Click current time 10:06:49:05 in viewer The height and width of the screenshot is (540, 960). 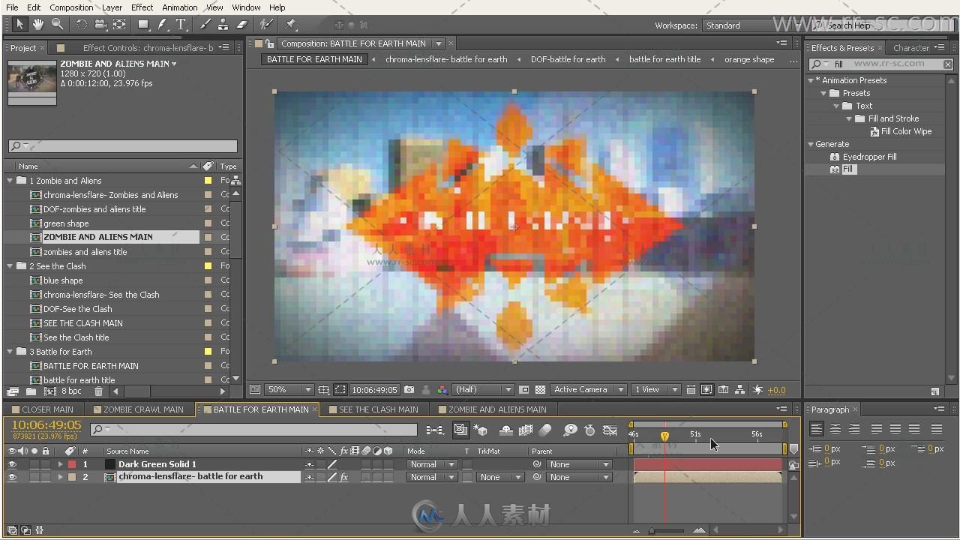coord(374,390)
